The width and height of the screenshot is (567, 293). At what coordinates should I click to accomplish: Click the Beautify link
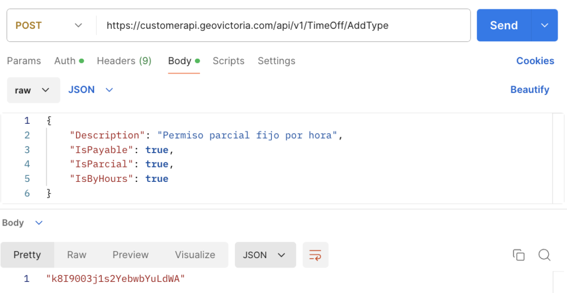(x=529, y=90)
